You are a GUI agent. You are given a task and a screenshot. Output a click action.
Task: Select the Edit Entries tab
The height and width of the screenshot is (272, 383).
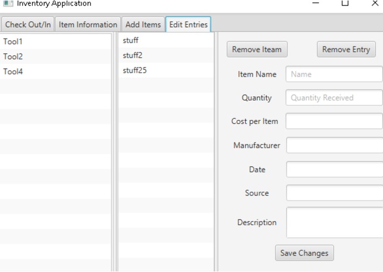(x=188, y=24)
